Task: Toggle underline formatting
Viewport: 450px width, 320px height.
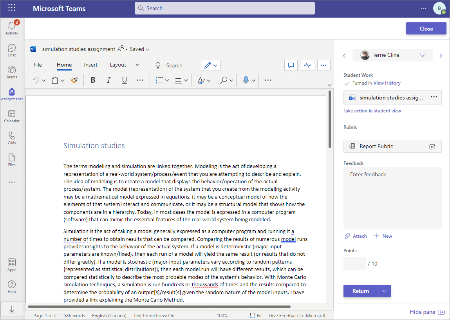Action: [x=124, y=80]
